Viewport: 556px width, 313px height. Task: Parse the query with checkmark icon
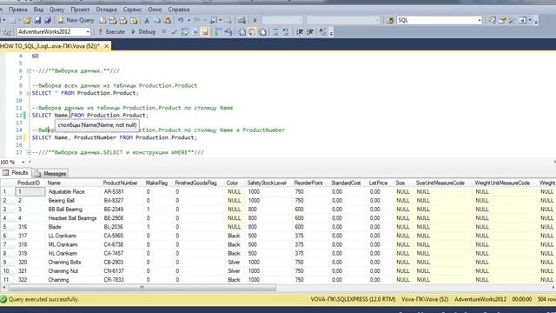tap(174, 32)
